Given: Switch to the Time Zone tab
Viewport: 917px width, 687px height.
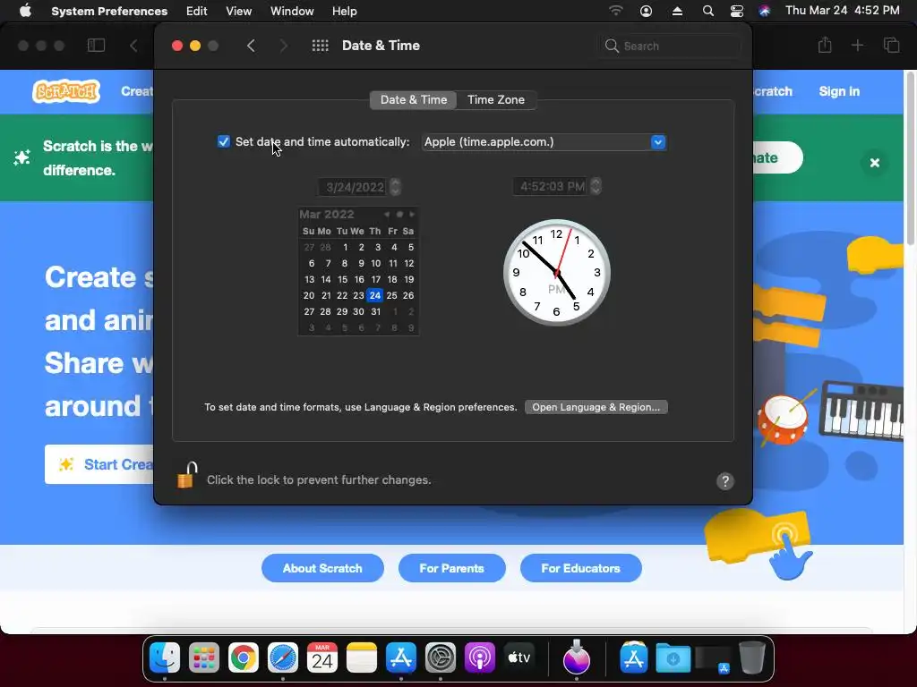Looking at the screenshot, I should coord(496,100).
